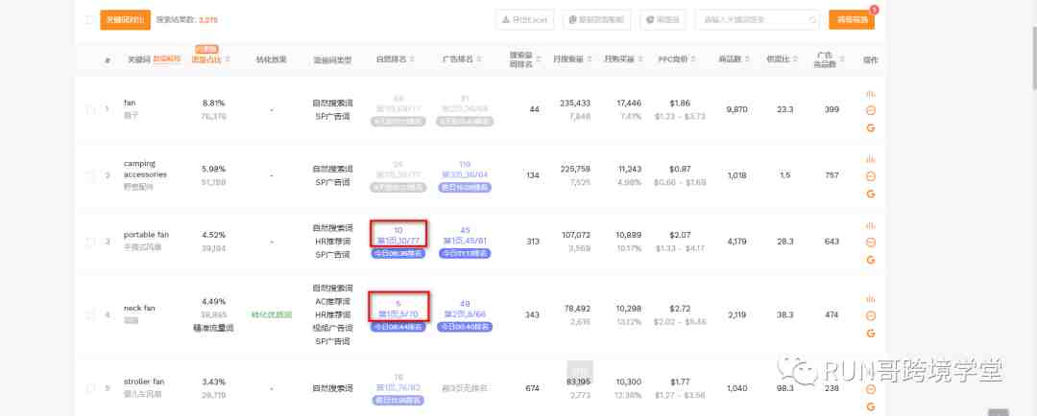Click the 导出Excel export button

point(525,19)
